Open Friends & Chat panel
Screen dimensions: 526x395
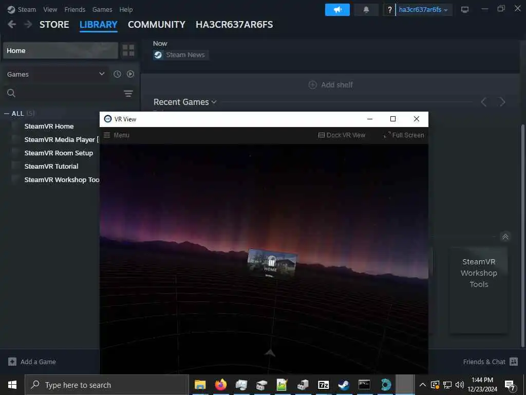490,362
